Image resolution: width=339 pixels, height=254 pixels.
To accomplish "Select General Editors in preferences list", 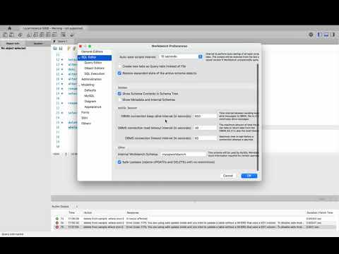I will coord(92,52).
